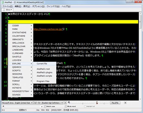Image resolution: width=143 pixels, height=113 pixels.
Task: Click the AkelPad title bar app icon
Action: click(3, 2)
